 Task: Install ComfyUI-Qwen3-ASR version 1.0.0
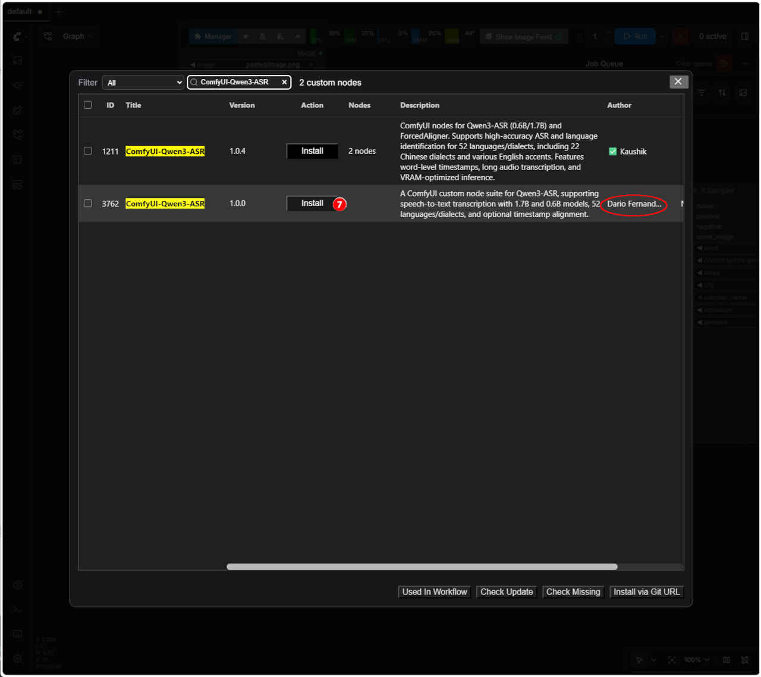point(312,203)
